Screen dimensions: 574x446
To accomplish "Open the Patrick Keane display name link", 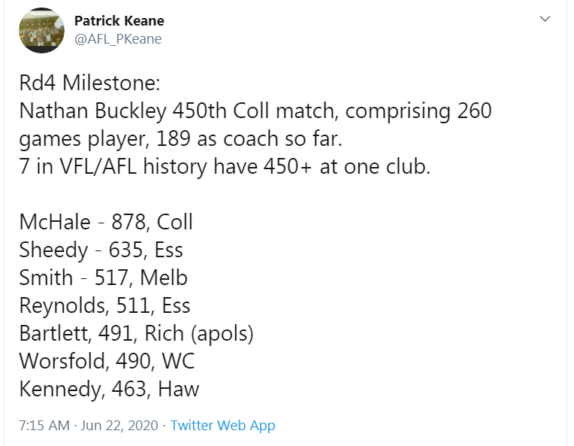I will pyautogui.click(x=119, y=21).
